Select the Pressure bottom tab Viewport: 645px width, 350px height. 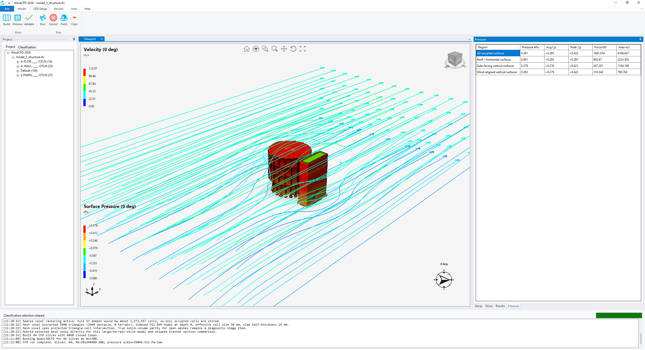click(x=513, y=306)
